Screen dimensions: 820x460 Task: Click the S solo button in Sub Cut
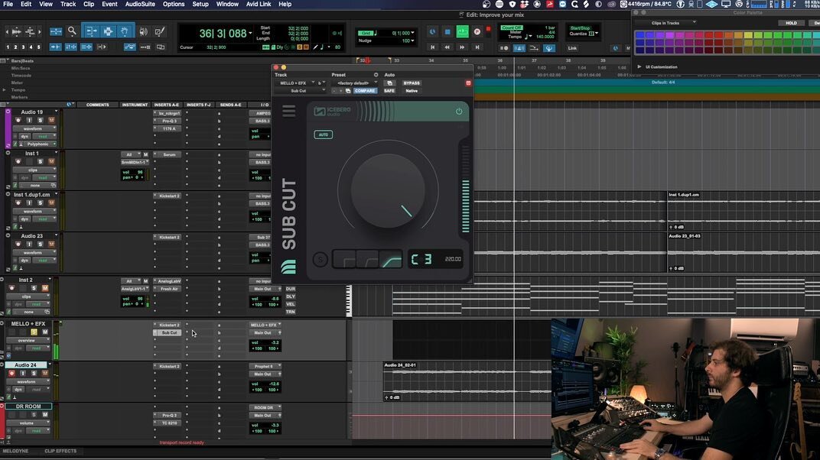point(320,260)
